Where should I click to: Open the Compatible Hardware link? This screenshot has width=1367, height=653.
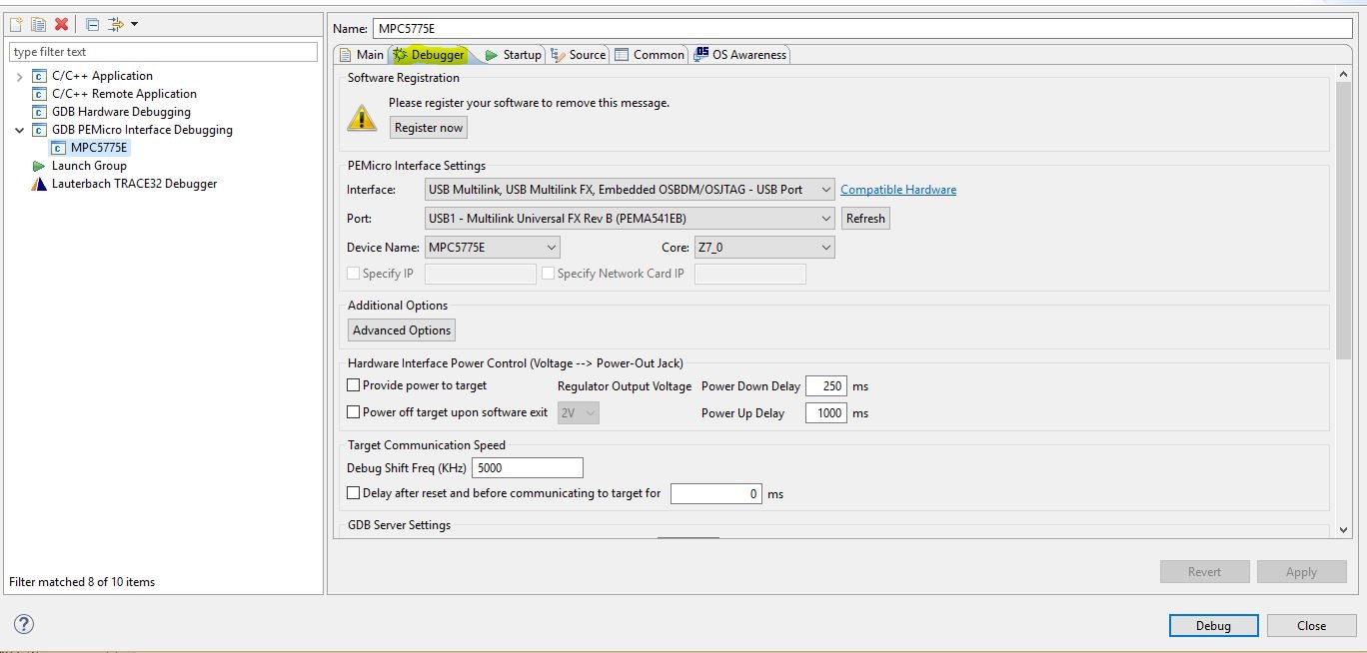point(898,190)
